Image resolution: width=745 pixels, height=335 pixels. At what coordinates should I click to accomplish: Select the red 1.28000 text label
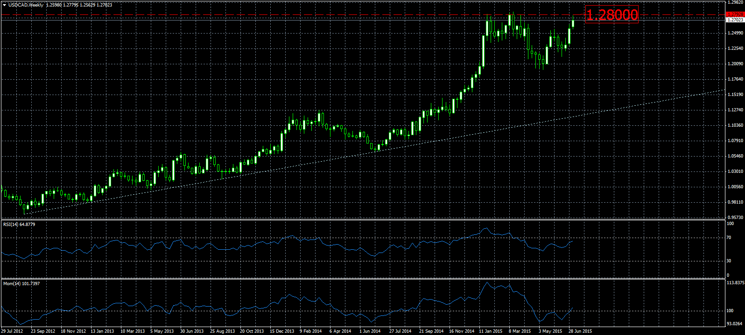[611, 15]
